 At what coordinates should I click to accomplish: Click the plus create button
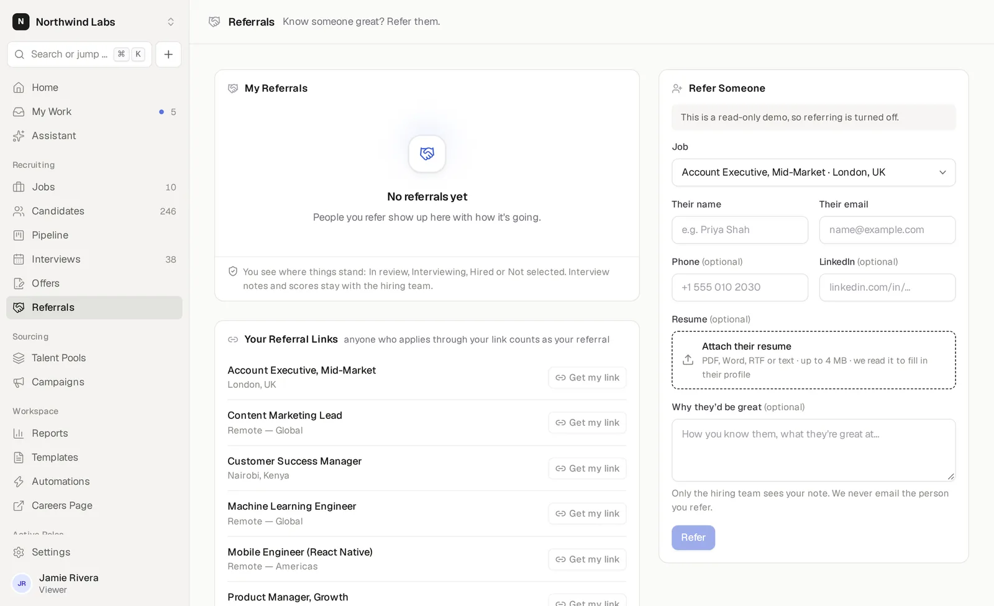[x=168, y=54]
